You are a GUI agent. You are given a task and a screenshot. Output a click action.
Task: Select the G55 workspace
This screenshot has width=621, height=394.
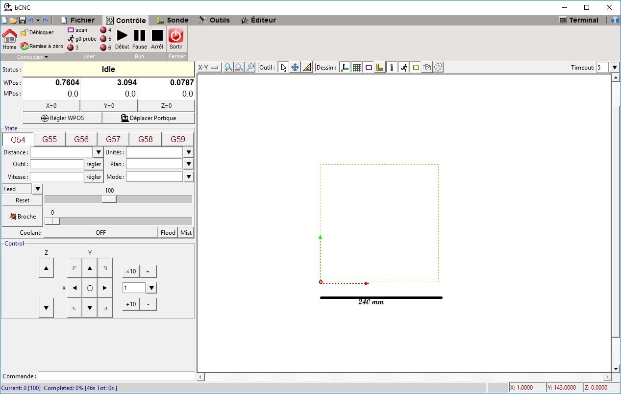pyautogui.click(x=50, y=139)
